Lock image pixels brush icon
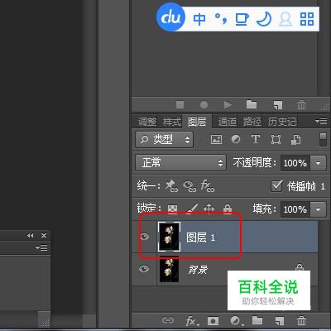The width and height of the screenshot is (331, 331). click(192, 209)
